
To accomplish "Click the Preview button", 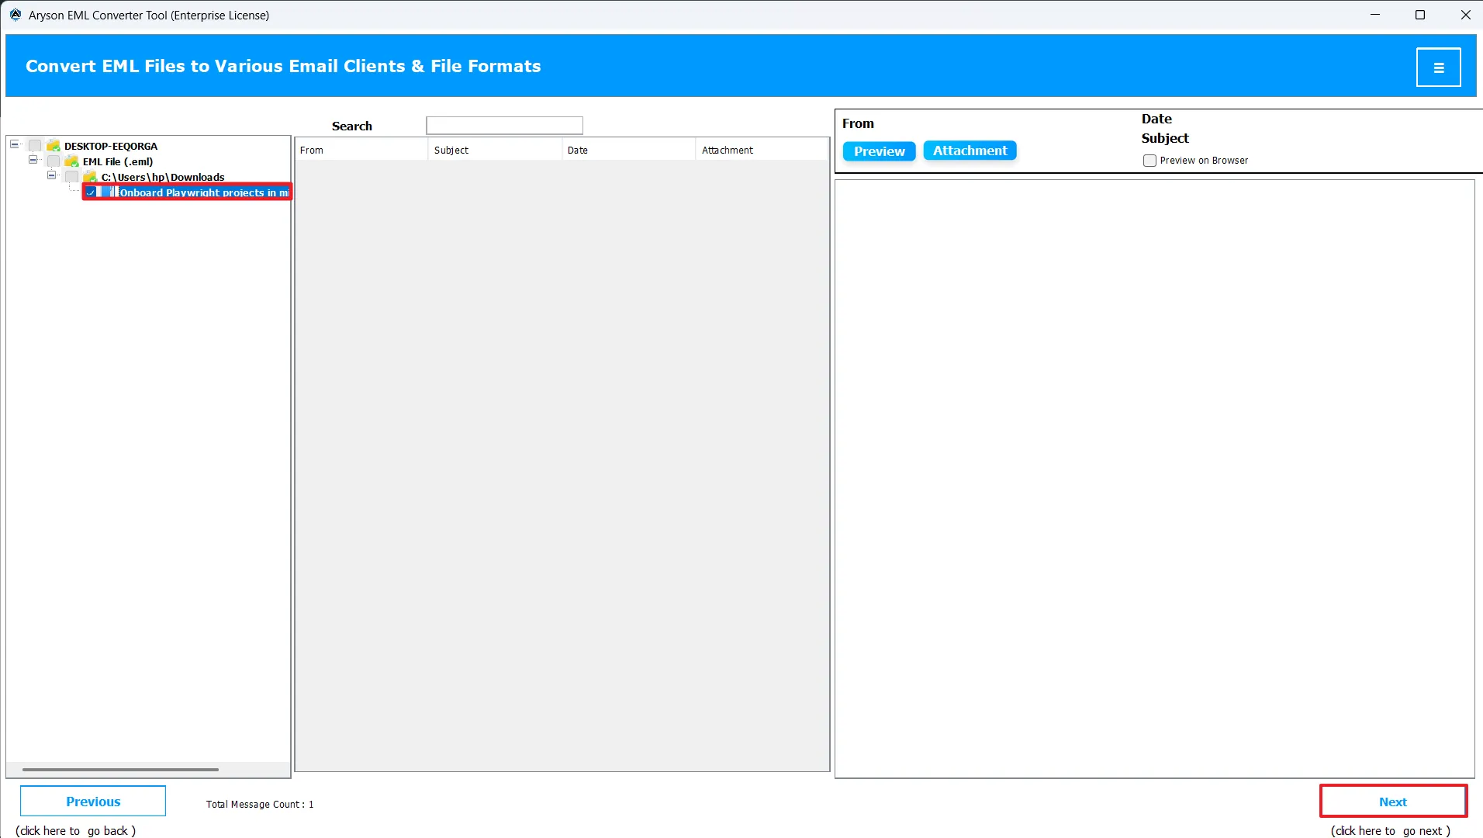I will 879,151.
